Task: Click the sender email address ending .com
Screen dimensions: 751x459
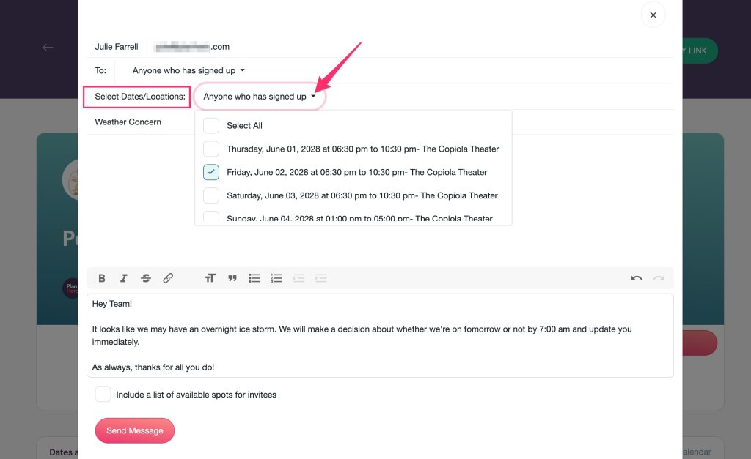Action: pyautogui.click(x=191, y=47)
